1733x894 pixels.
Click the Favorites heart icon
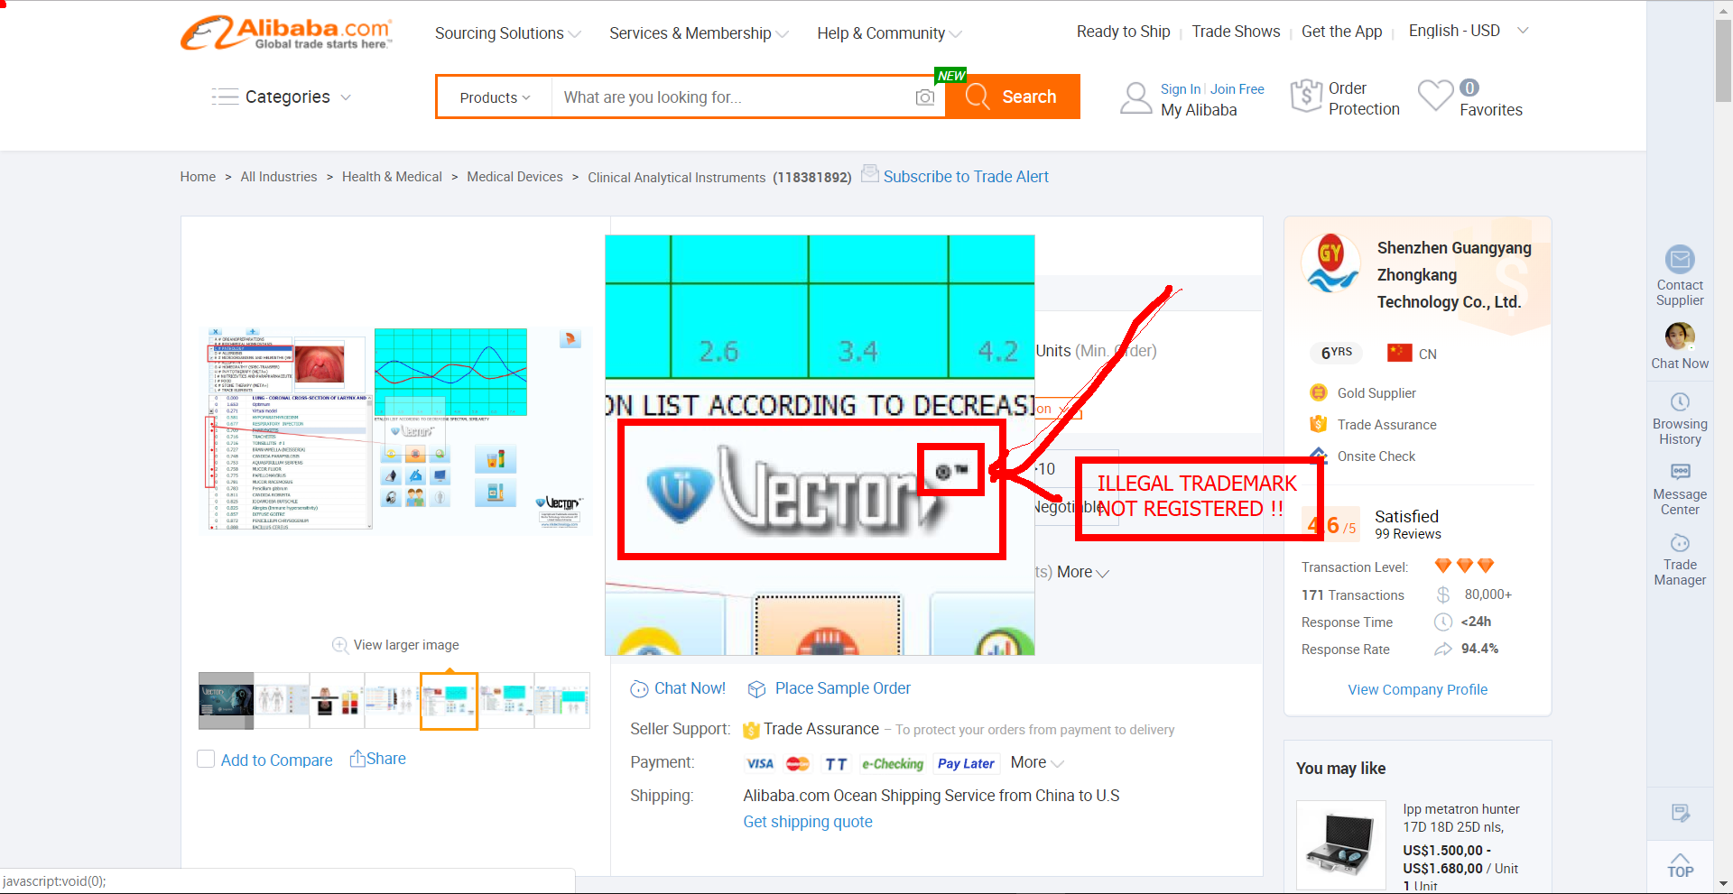pos(1435,96)
